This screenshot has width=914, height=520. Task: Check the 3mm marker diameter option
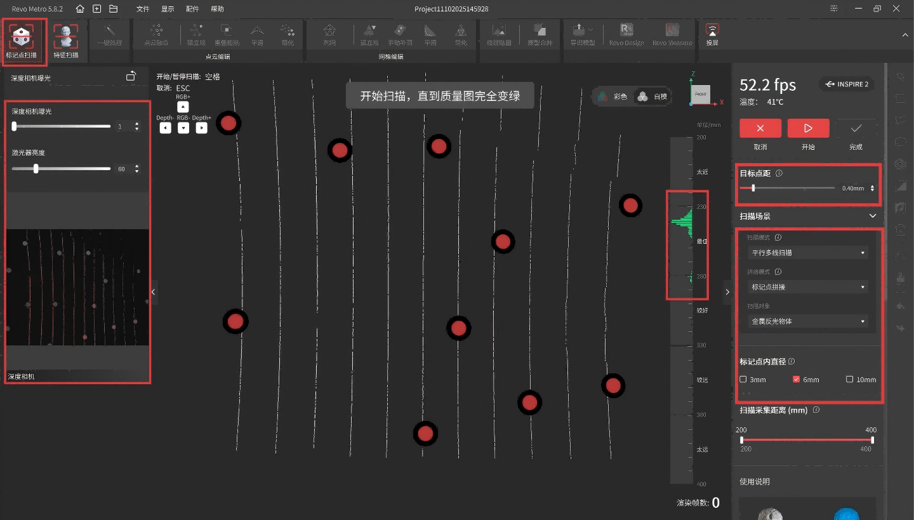pos(743,380)
